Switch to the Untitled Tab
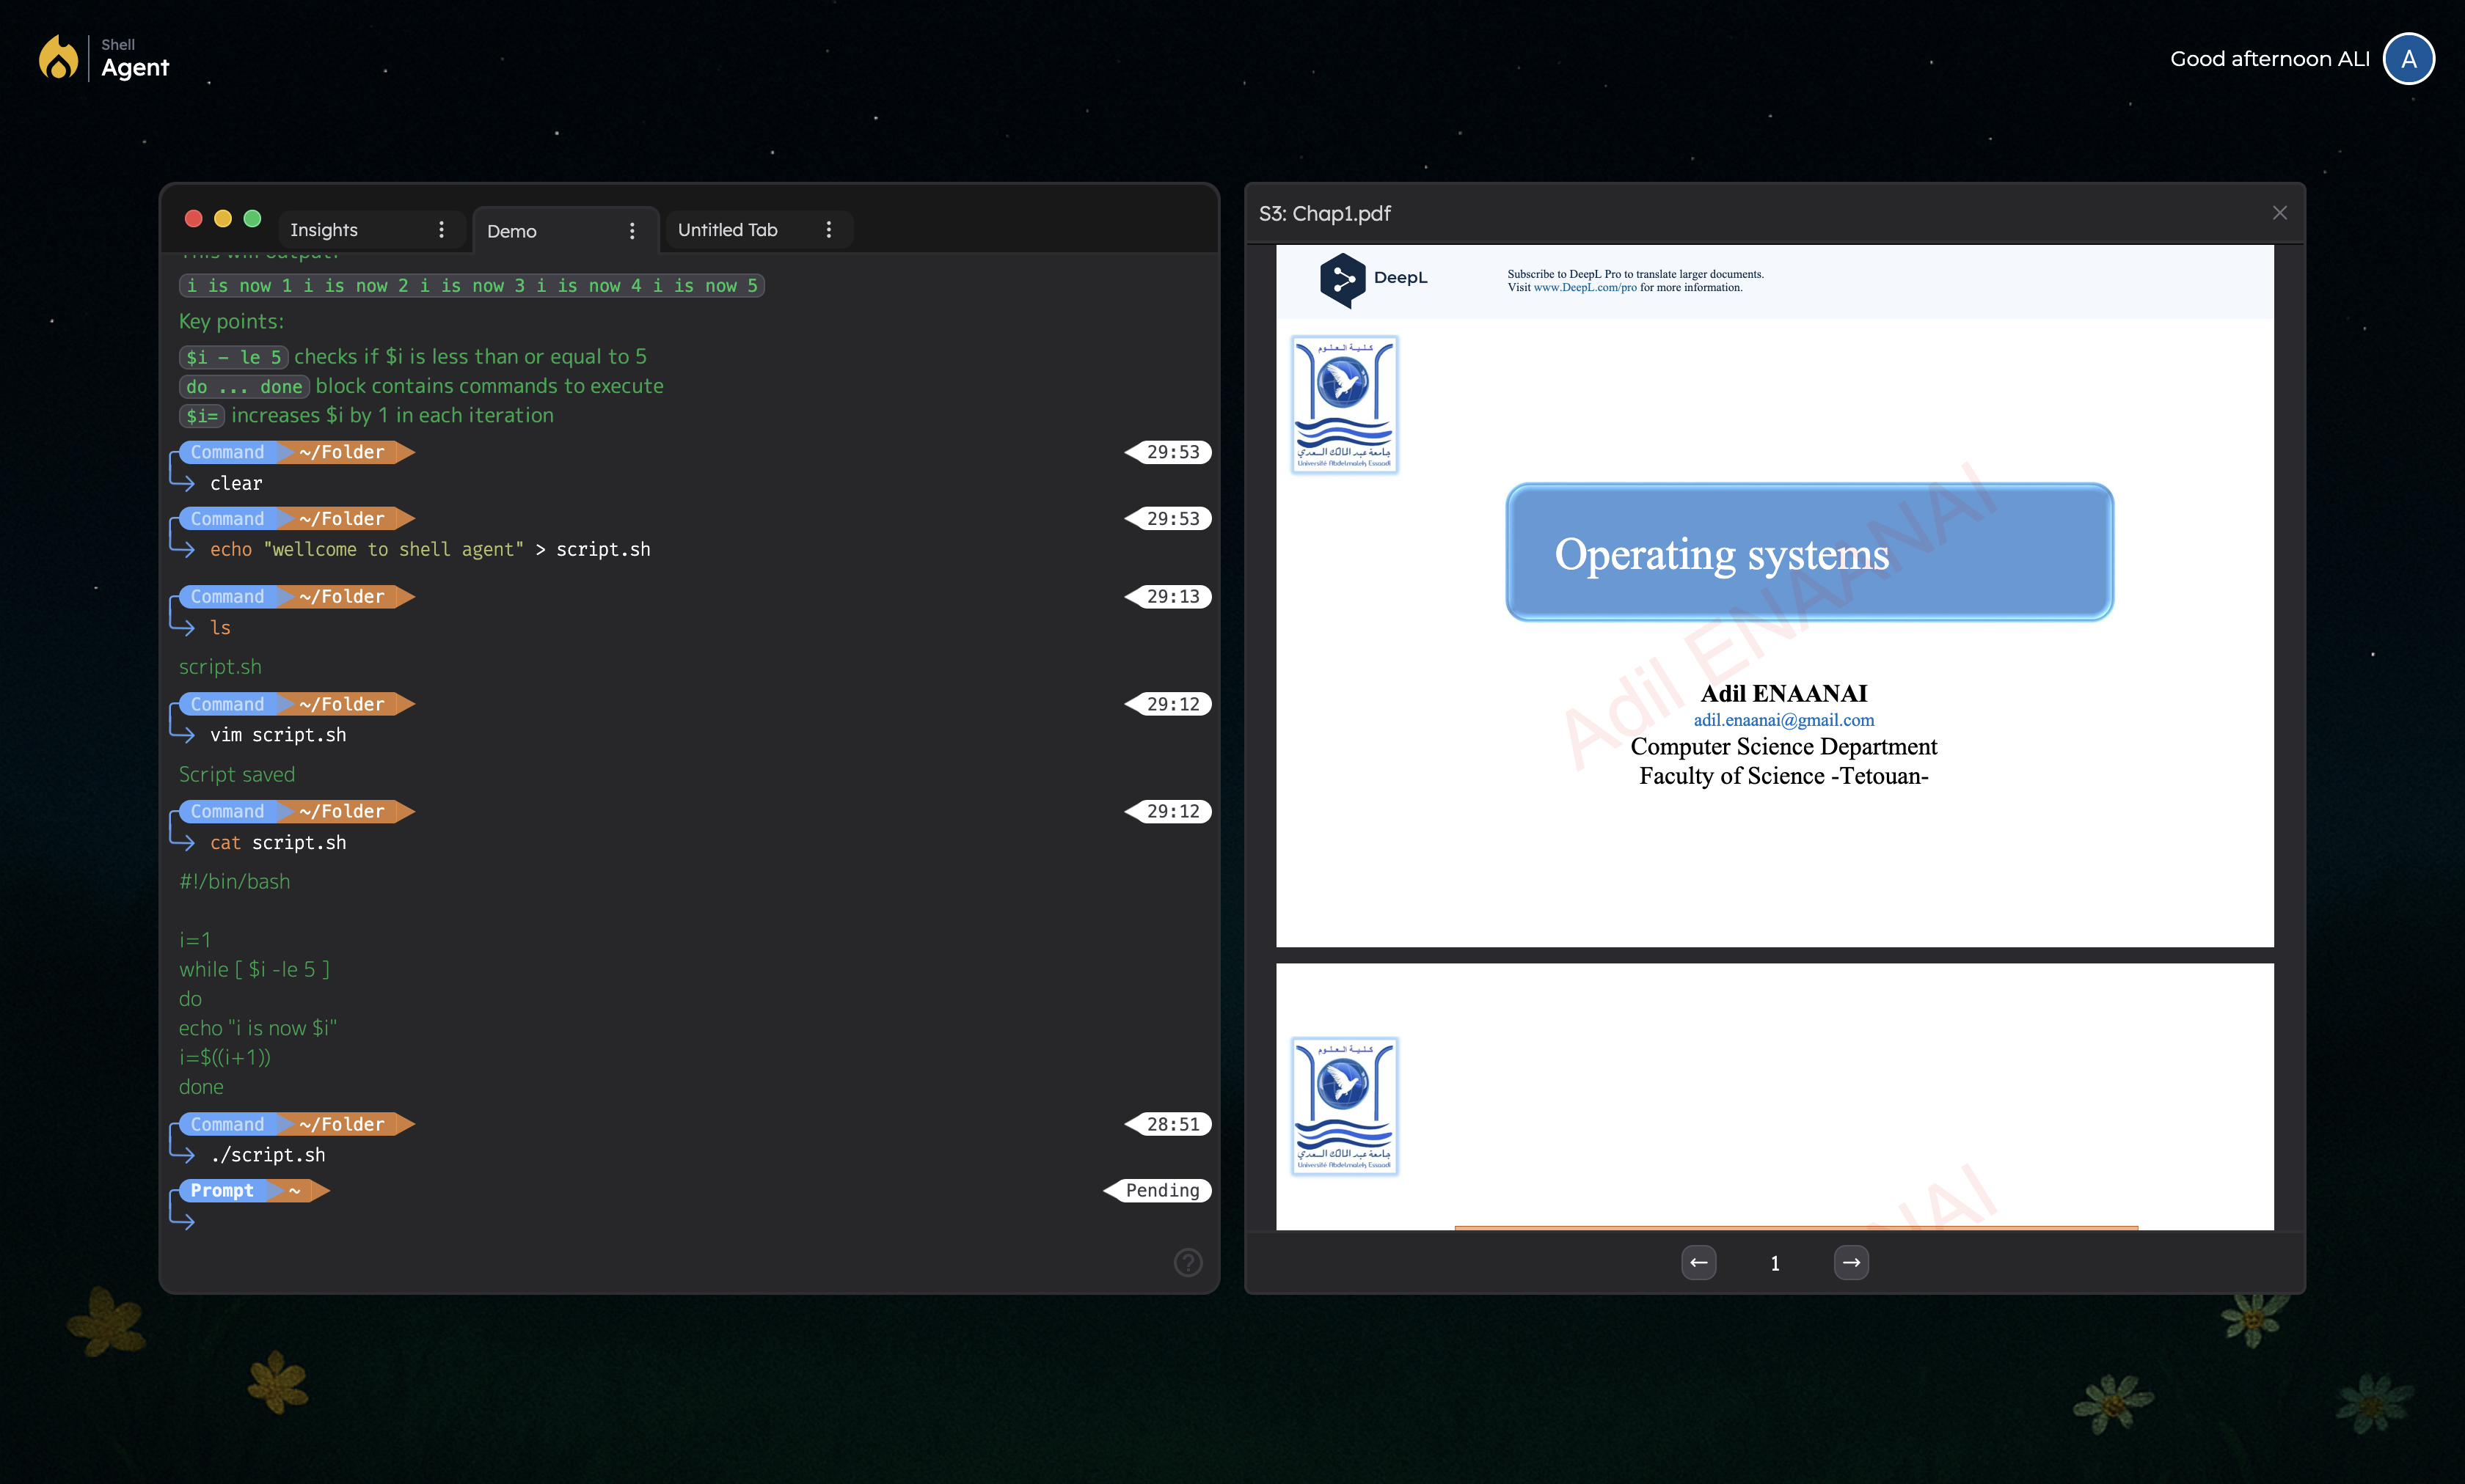The image size is (2465, 1484). [727, 230]
